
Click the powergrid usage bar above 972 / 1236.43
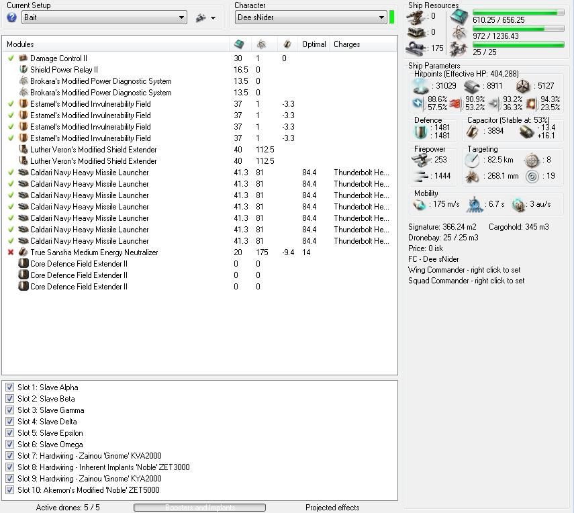518,29
